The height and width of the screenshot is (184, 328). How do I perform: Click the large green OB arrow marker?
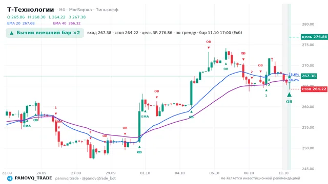[x=289, y=95]
